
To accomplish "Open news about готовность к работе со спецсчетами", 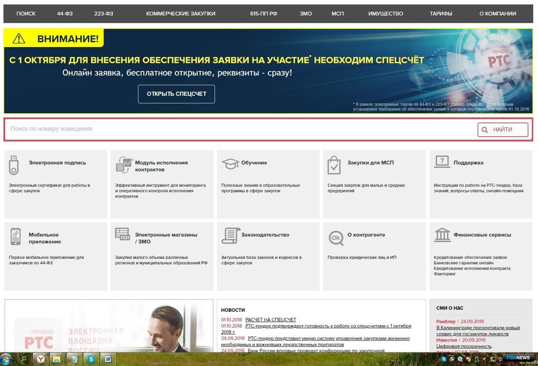I will (316, 329).
